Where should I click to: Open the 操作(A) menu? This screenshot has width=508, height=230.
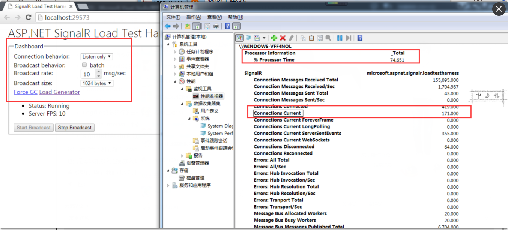tap(194, 17)
